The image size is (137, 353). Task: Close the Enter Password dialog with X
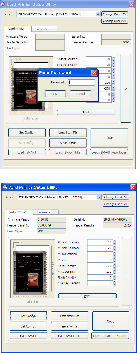pyautogui.click(x=94, y=73)
